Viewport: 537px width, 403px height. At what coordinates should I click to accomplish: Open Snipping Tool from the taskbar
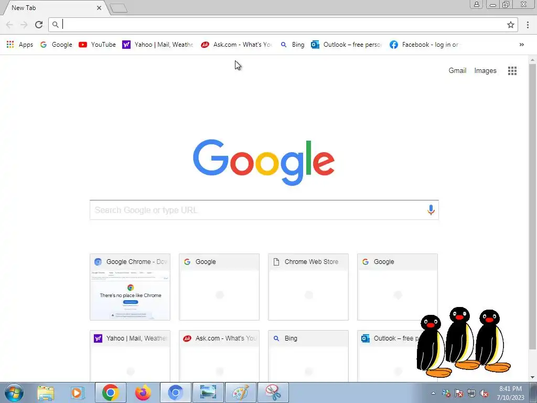[273, 393]
